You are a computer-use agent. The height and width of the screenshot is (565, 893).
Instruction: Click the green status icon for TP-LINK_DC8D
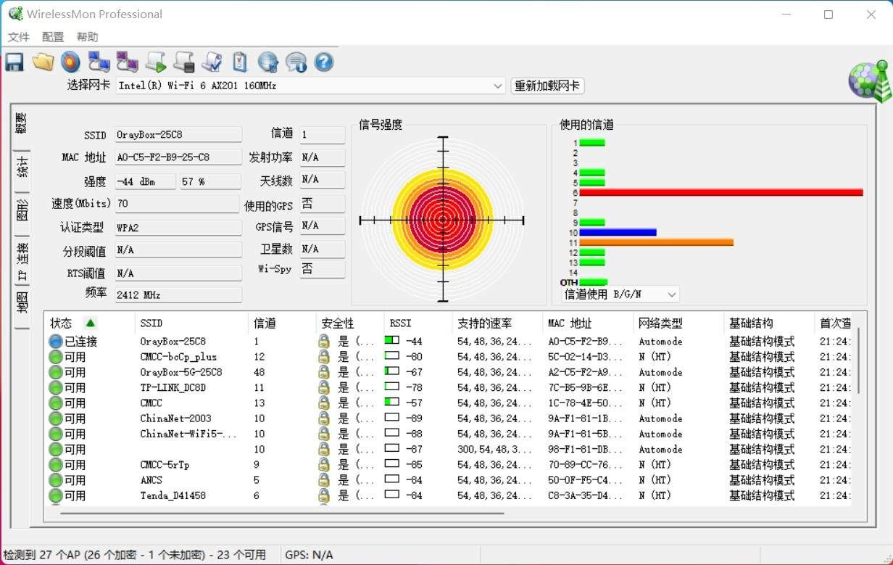56,387
